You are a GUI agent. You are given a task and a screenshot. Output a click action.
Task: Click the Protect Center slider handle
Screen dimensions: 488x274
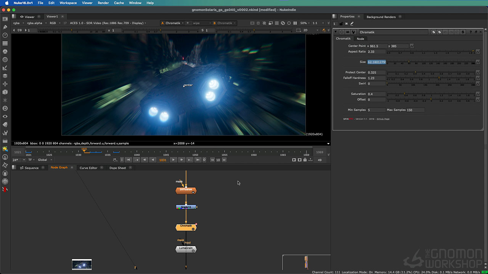(415, 72)
